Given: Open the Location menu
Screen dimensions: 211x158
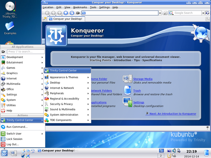Looking at the screenshot, I should (x=48, y=8).
